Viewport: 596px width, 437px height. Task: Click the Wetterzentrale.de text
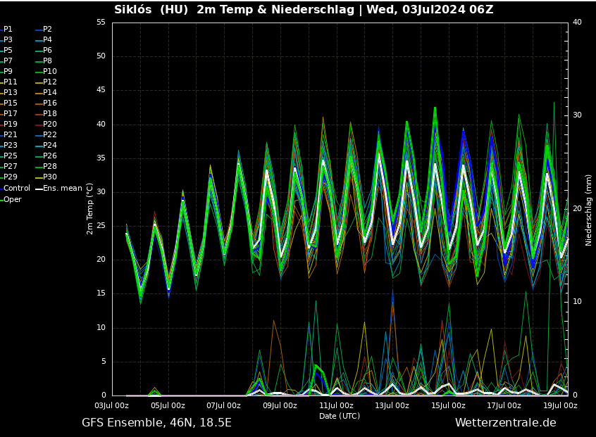pyautogui.click(x=505, y=422)
